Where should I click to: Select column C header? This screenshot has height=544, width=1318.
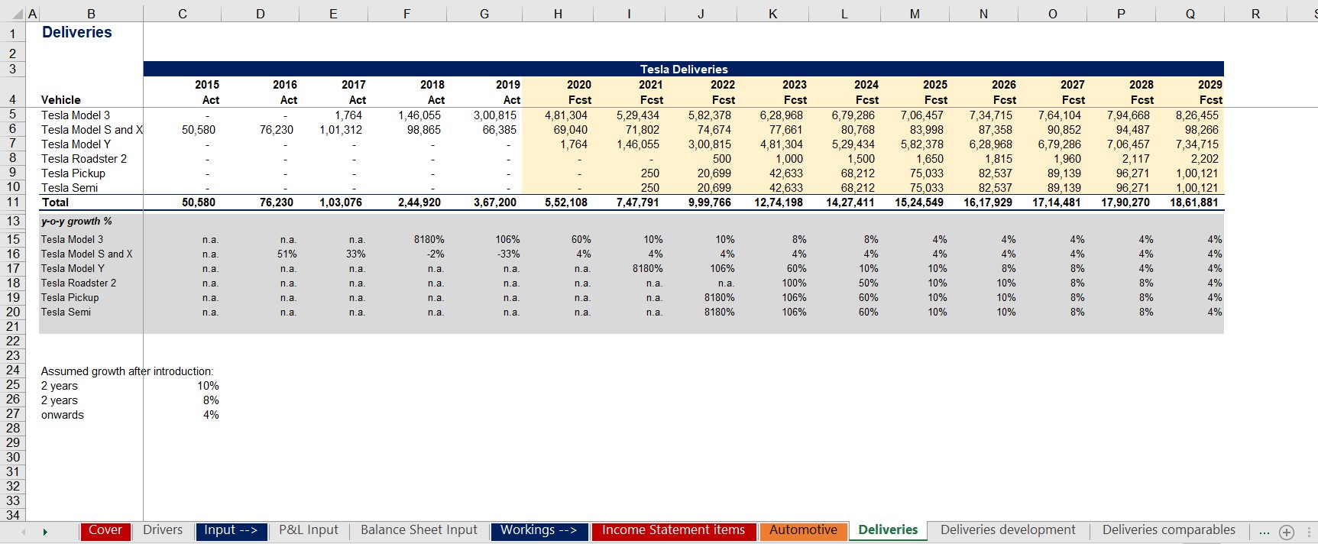(x=182, y=14)
